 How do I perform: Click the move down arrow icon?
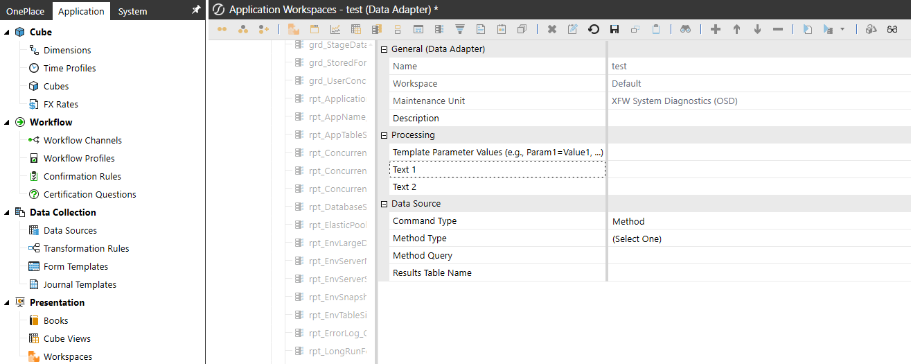tap(757, 29)
